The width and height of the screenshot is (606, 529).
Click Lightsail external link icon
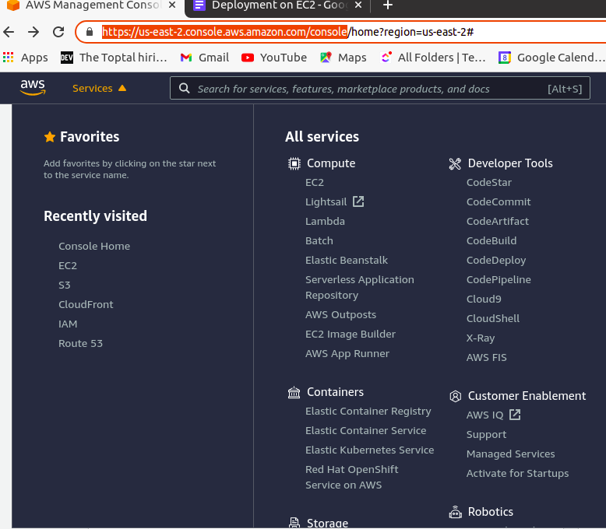pos(358,201)
